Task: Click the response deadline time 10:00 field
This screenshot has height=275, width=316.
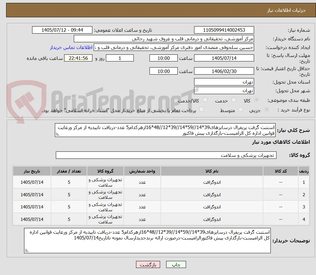Action: tap(163, 58)
